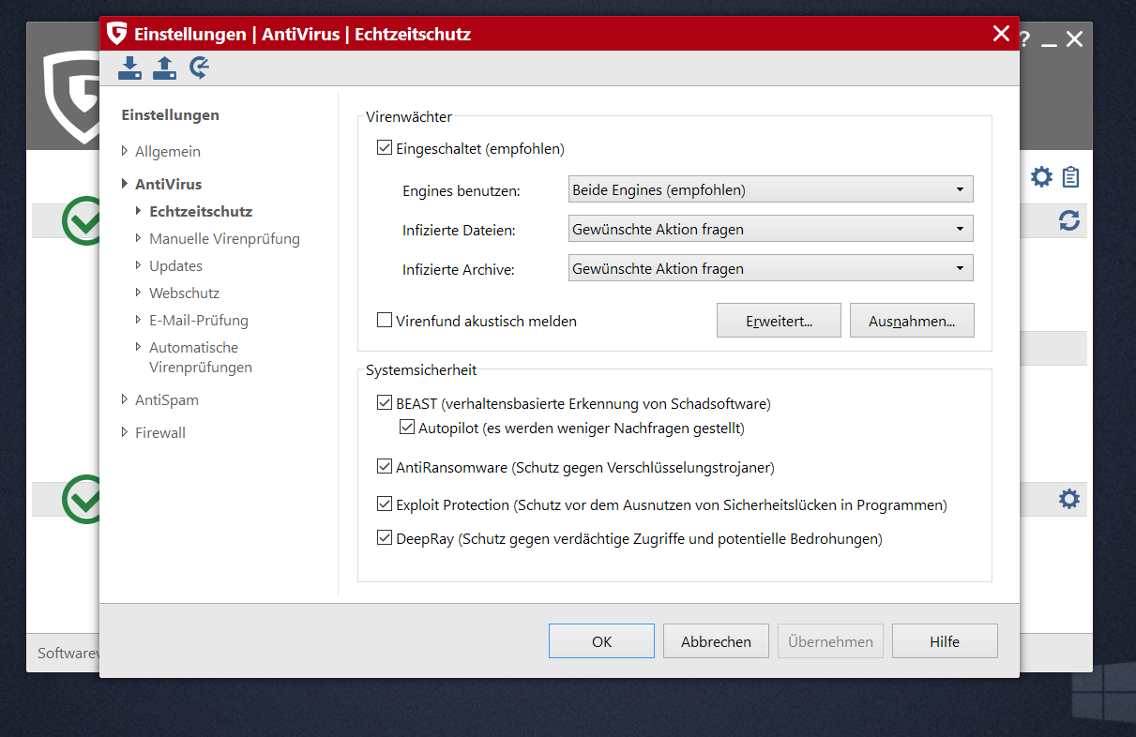Screen dimensions: 1136x737
Task: Click the Erweitert... button
Action: [779, 321]
